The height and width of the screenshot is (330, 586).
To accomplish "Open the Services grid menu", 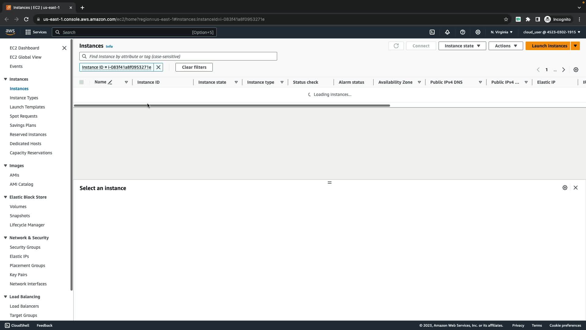I will [x=28, y=32].
